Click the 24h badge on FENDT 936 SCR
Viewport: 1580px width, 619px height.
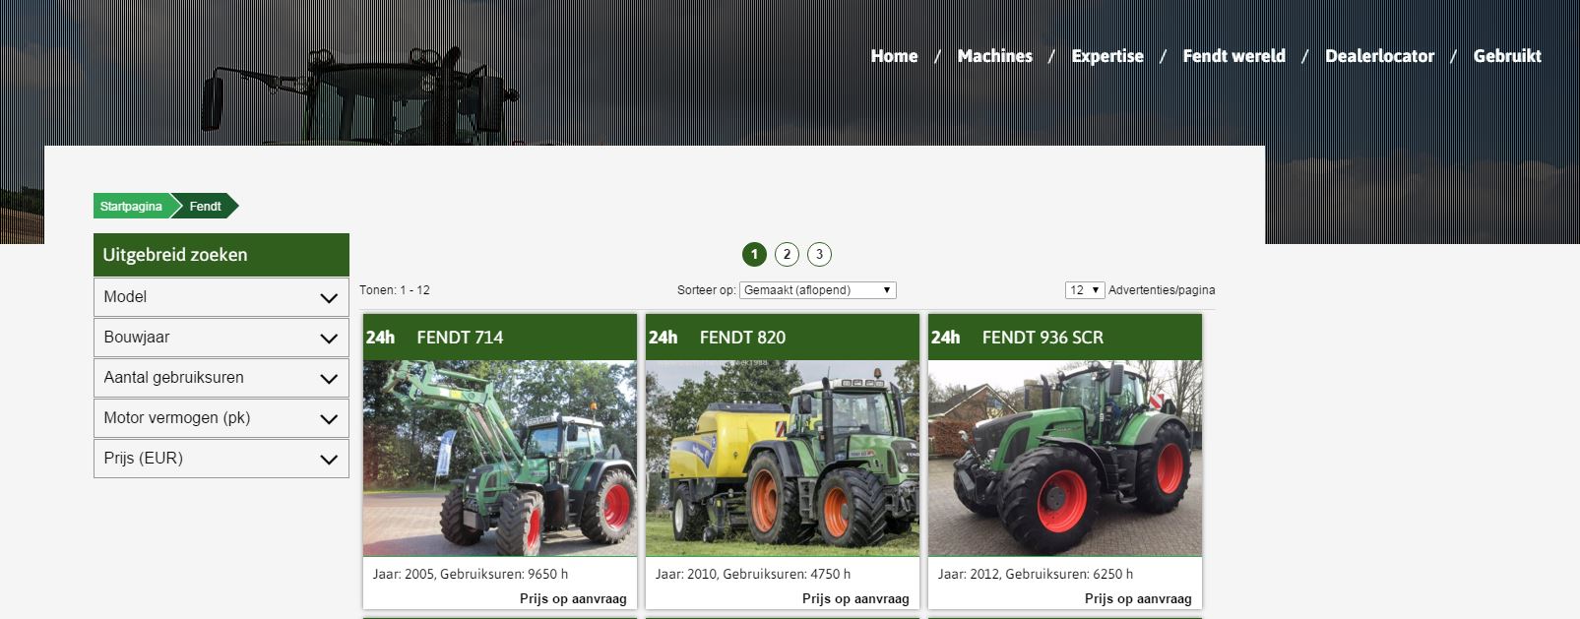click(945, 338)
